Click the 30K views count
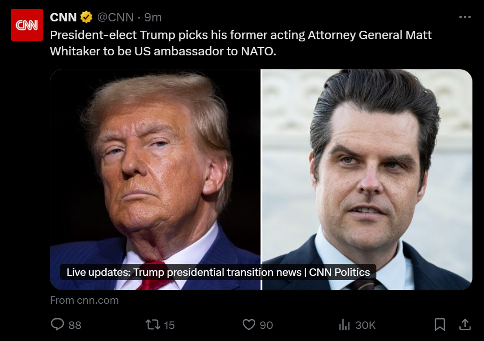Viewport: 484px width, 341px height. (x=366, y=325)
